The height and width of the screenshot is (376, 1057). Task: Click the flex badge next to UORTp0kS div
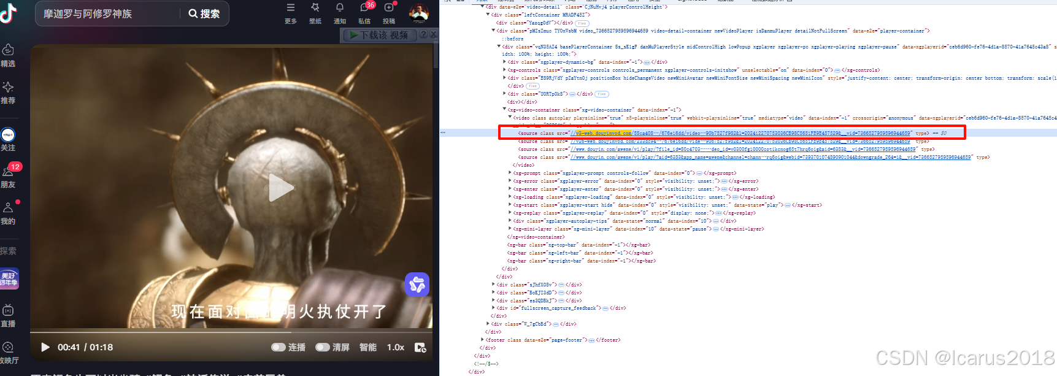[601, 94]
